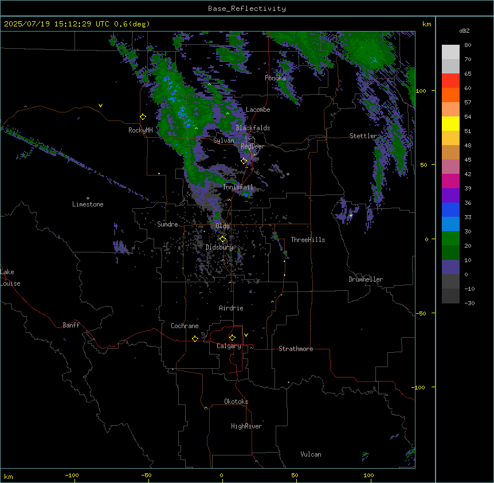This screenshot has width=494, height=483.
Task: Click the -100 tick on the horizontal axis
Action: pos(72,475)
